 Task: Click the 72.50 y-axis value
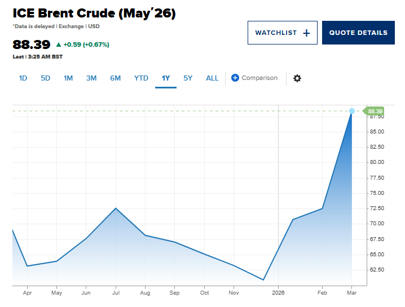(377, 208)
